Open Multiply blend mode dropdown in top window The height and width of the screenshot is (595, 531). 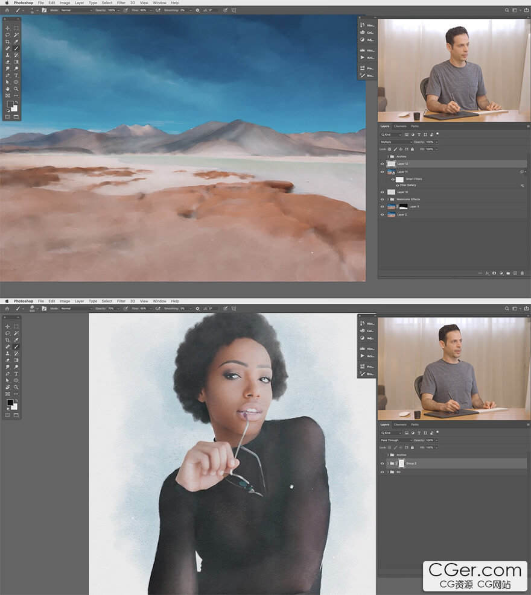pyautogui.click(x=396, y=142)
